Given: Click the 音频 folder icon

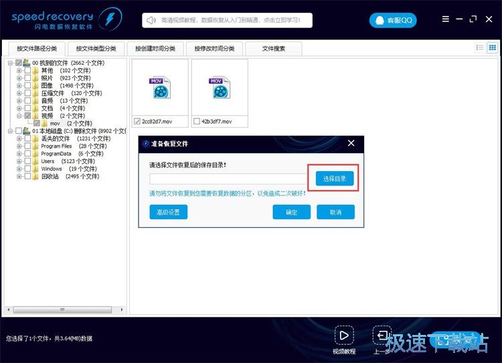Looking at the screenshot, I should click(35, 101).
